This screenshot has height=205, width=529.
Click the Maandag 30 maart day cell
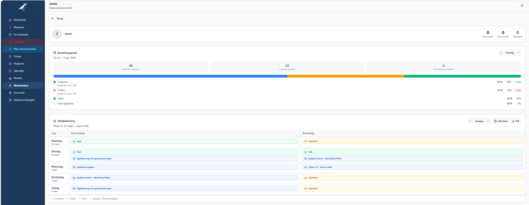point(59,143)
